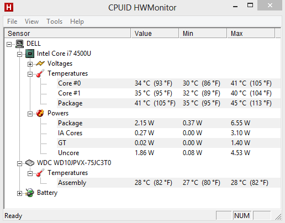Click the hard drive Temperatures thermometer icon
This screenshot has width=285, height=223.
click(40, 173)
